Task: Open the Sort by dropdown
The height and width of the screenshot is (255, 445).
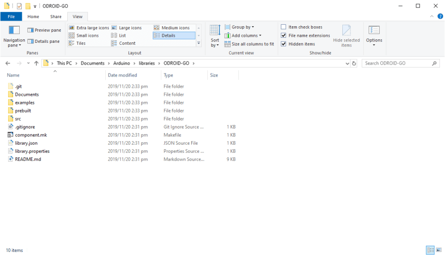Action: (215, 36)
